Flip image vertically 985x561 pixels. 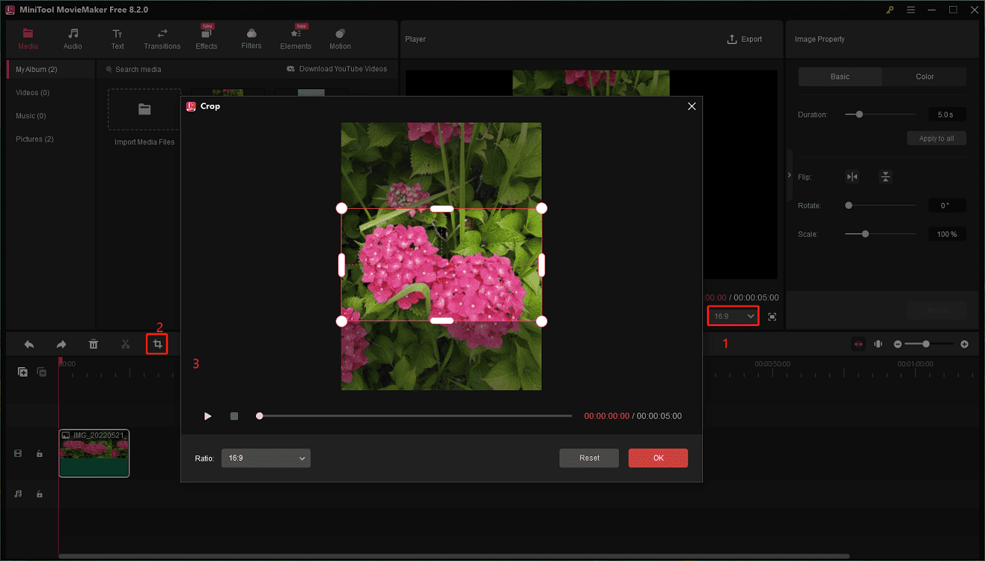point(885,177)
